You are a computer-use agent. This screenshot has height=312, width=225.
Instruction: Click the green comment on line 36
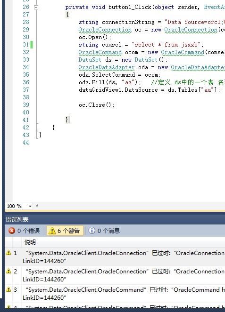tap(188, 82)
